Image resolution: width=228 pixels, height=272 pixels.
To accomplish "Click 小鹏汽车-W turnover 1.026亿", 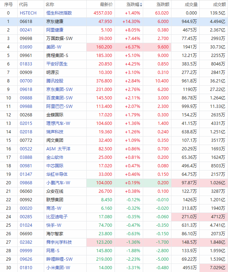I will point(217,183).
